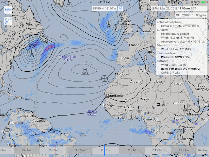This screenshot has height=157, width=209.
Task: Click the Atlantic Ocean label near the equator
Action: [91, 113]
